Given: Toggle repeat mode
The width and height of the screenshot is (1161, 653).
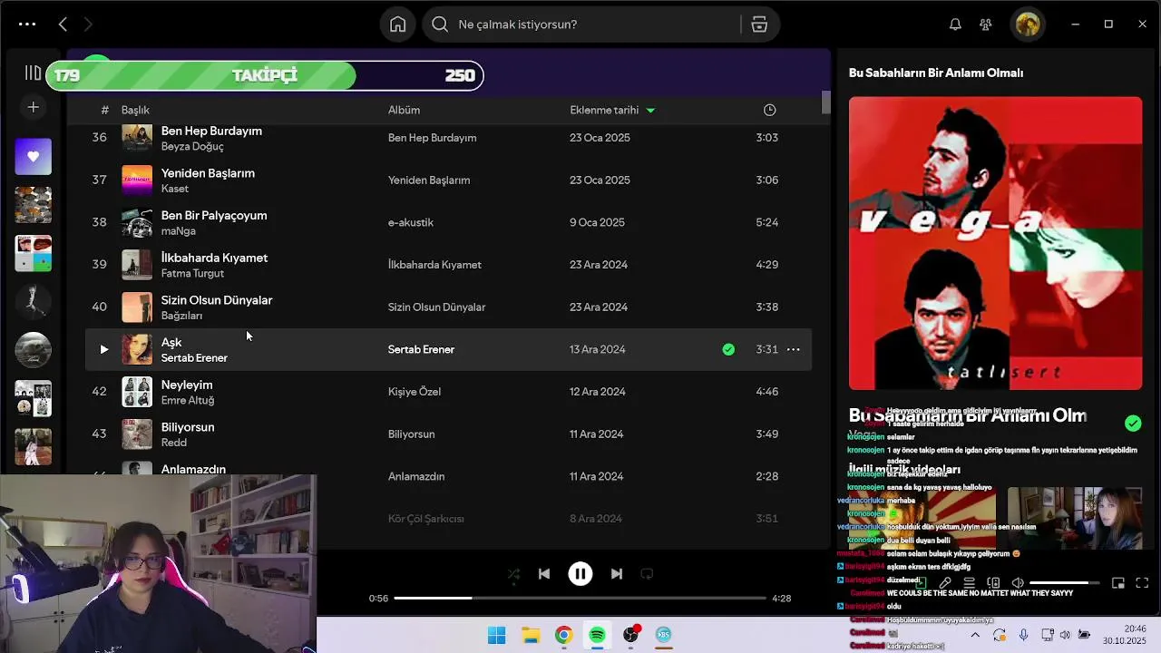Looking at the screenshot, I should click(x=647, y=573).
